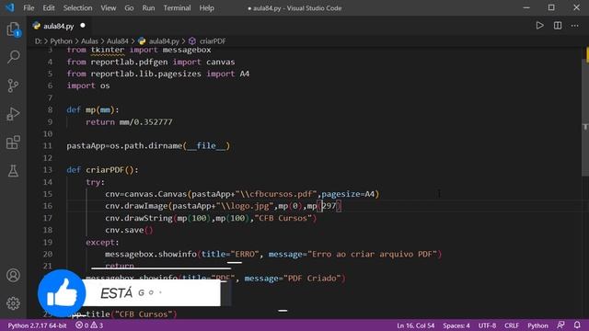The width and height of the screenshot is (589, 331).
Task: Open the Run and Debug view
Action: (x=13, y=114)
